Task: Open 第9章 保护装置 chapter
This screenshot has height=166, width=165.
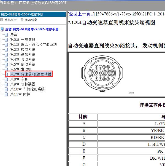Action: 23,84
